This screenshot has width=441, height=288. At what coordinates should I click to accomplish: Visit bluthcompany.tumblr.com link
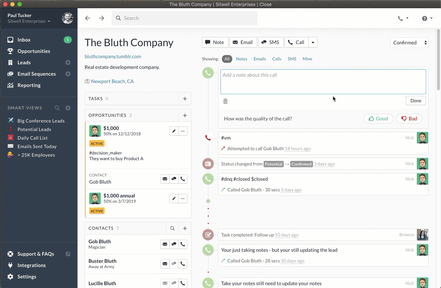tap(113, 56)
